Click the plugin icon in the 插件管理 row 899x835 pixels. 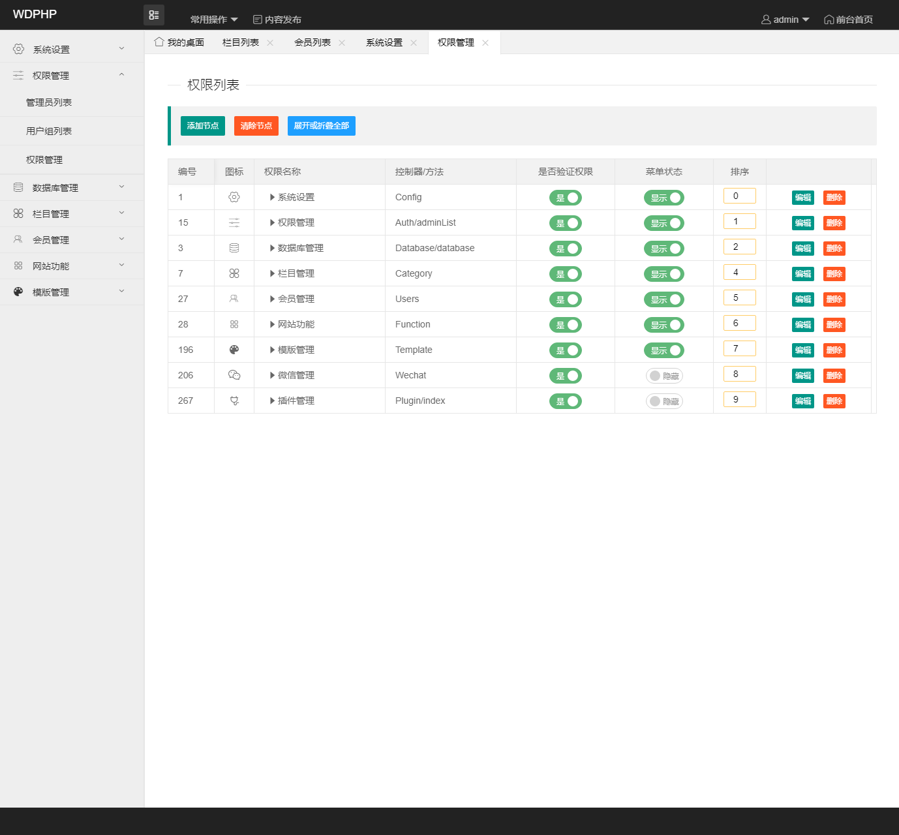click(x=234, y=401)
